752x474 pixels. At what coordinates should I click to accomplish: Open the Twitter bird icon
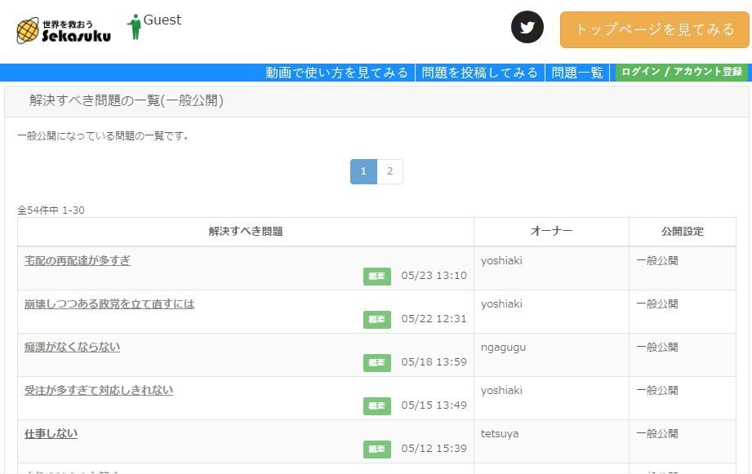527,28
